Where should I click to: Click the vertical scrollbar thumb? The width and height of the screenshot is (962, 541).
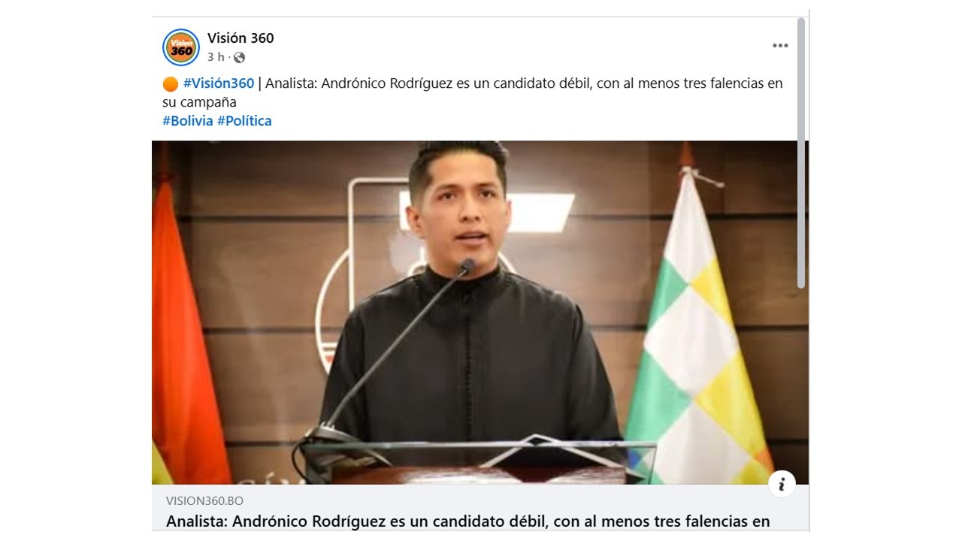[801, 153]
